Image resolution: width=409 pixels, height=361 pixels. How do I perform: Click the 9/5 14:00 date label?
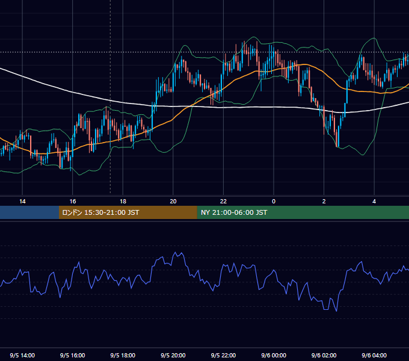point(22,355)
